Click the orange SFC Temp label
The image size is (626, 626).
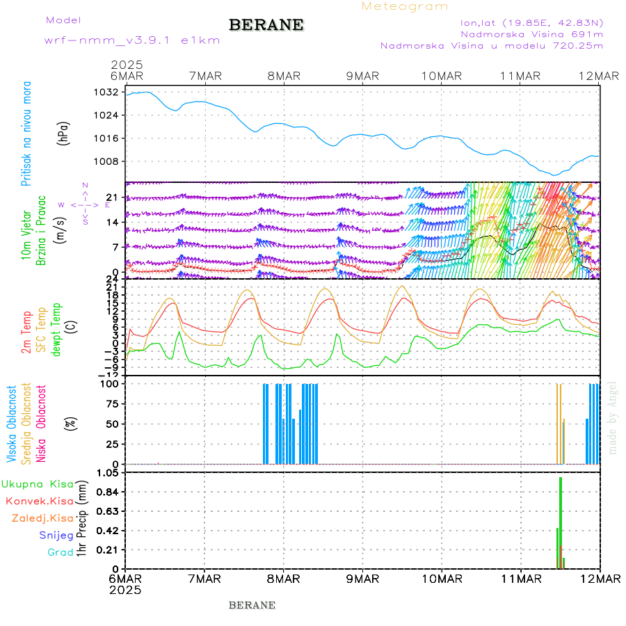click(x=41, y=330)
